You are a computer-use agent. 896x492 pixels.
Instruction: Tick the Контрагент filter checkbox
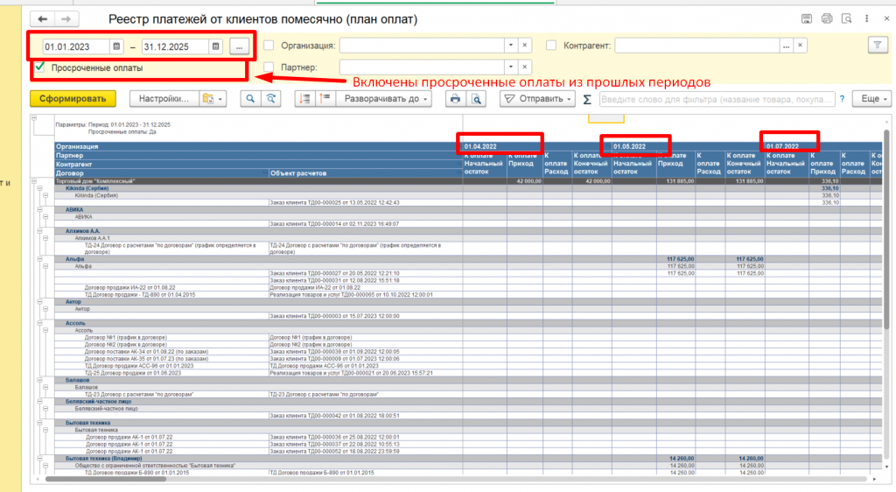551,46
